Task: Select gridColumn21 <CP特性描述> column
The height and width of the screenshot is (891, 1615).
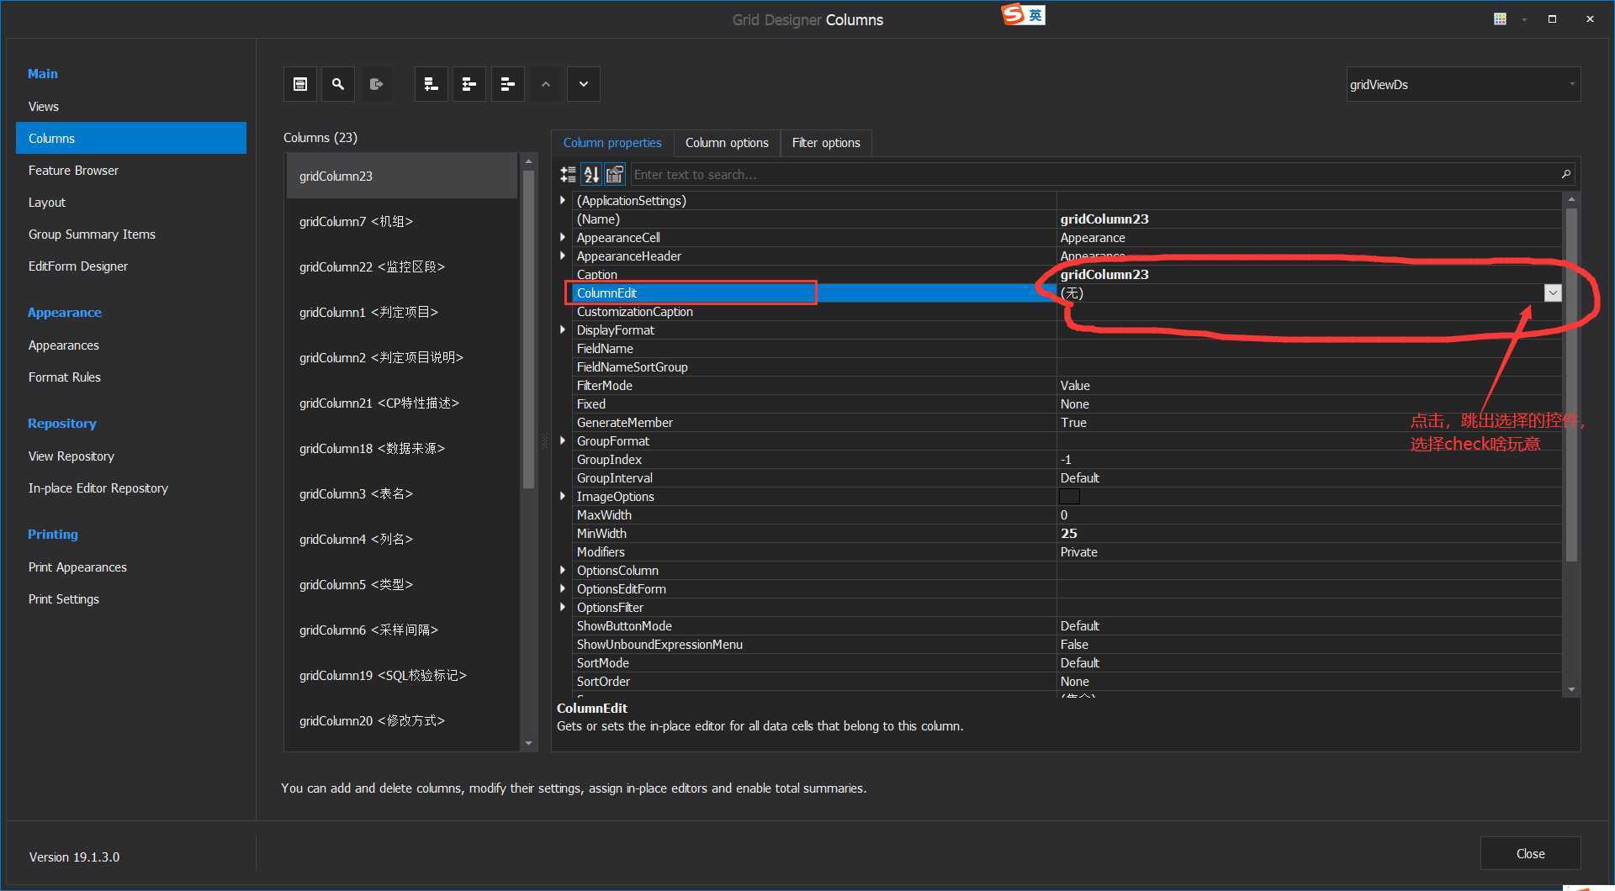Action: [x=402, y=403]
